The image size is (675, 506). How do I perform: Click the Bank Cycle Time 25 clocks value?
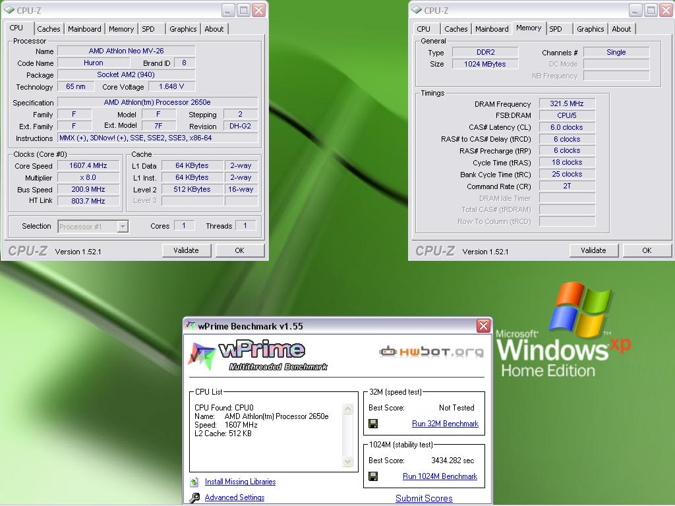point(567,174)
